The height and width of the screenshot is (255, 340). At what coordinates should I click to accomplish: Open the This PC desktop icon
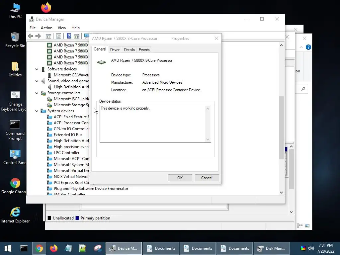pos(15,11)
